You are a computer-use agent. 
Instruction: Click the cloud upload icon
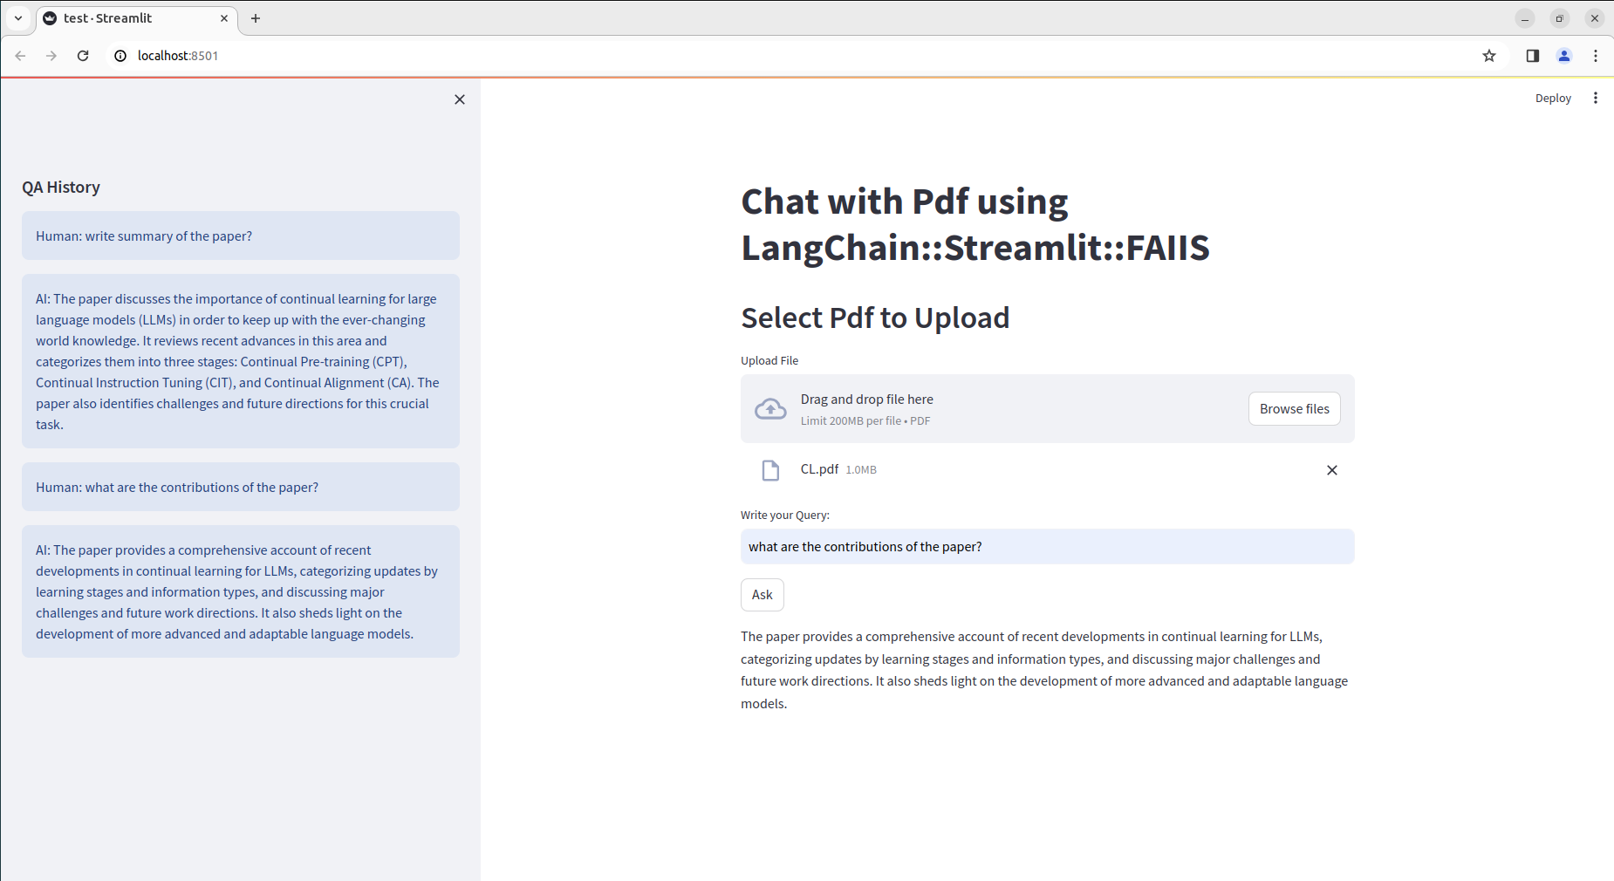tap(770, 408)
